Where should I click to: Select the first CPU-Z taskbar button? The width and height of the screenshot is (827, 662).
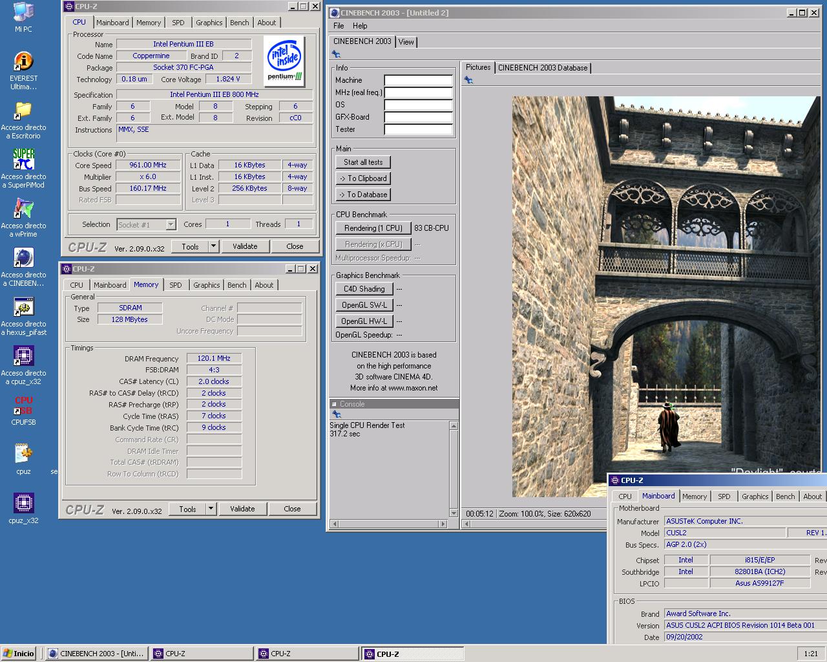point(202,654)
